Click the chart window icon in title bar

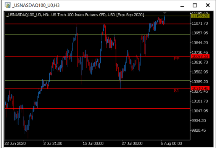tap(8, 5)
